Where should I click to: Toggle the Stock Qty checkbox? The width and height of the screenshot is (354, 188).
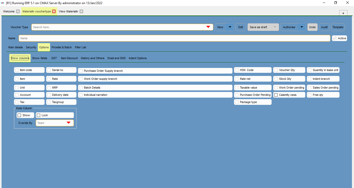tap(276, 79)
